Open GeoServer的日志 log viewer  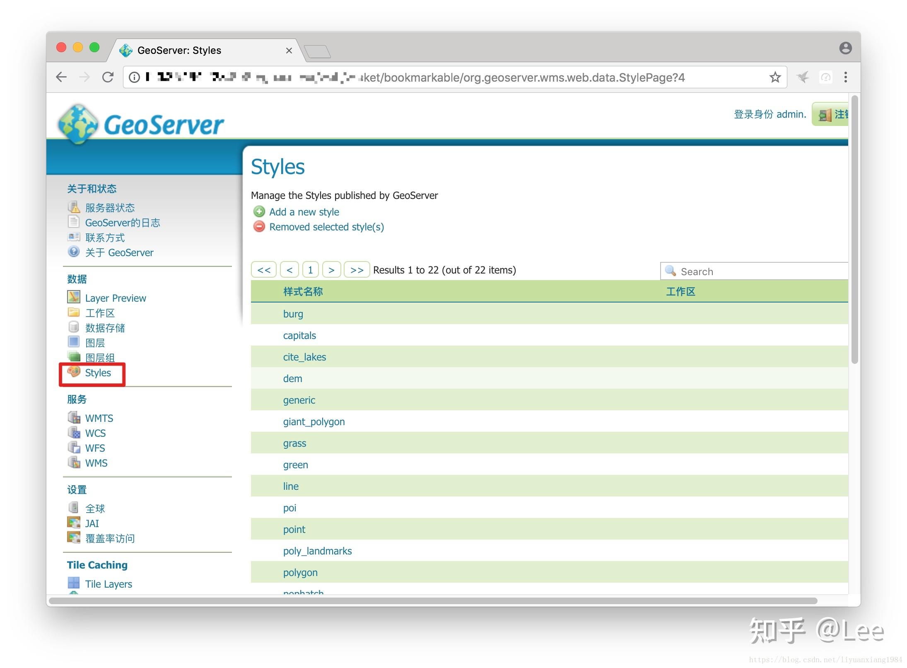(x=74, y=223)
